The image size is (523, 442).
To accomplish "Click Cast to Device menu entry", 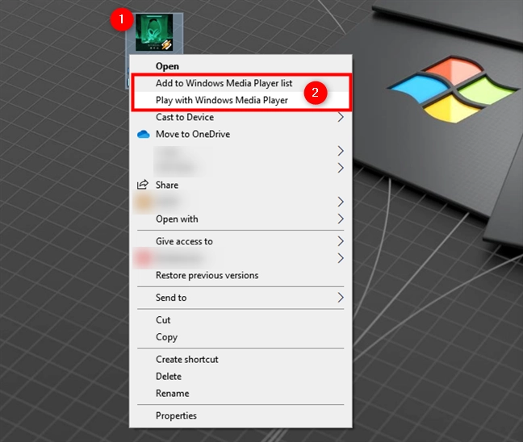I will 241,117.
